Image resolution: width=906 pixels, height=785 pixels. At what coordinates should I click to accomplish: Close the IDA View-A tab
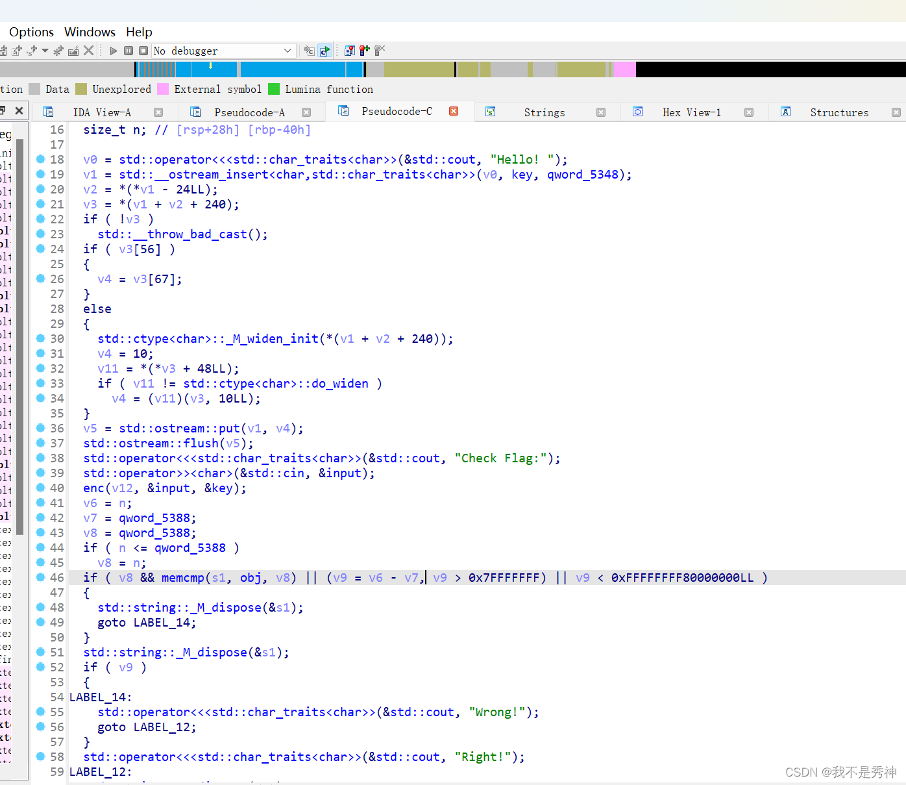tap(158, 112)
